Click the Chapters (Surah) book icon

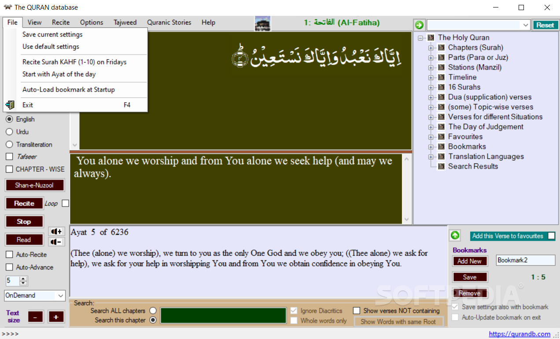pyautogui.click(x=441, y=48)
